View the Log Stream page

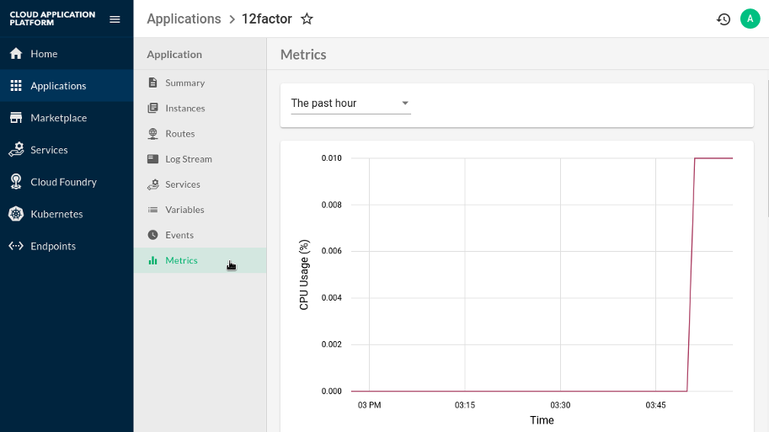[188, 159]
